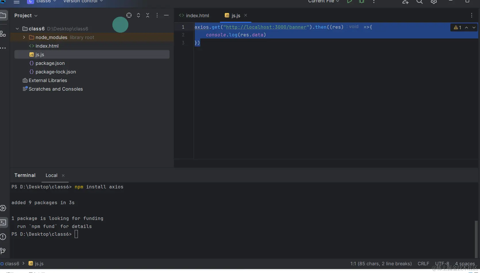Viewport: 480px width, 273px height.
Task: Open the Current File run configuration dropdown
Action: (x=324, y=2)
